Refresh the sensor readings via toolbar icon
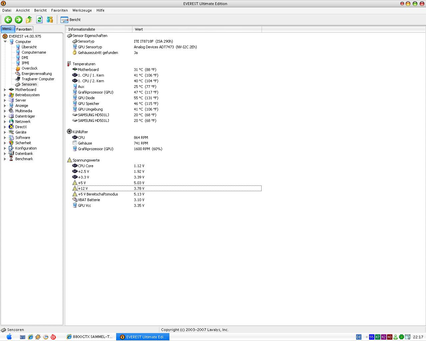Image resolution: width=426 pixels, height=341 pixels. pos(39,20)
